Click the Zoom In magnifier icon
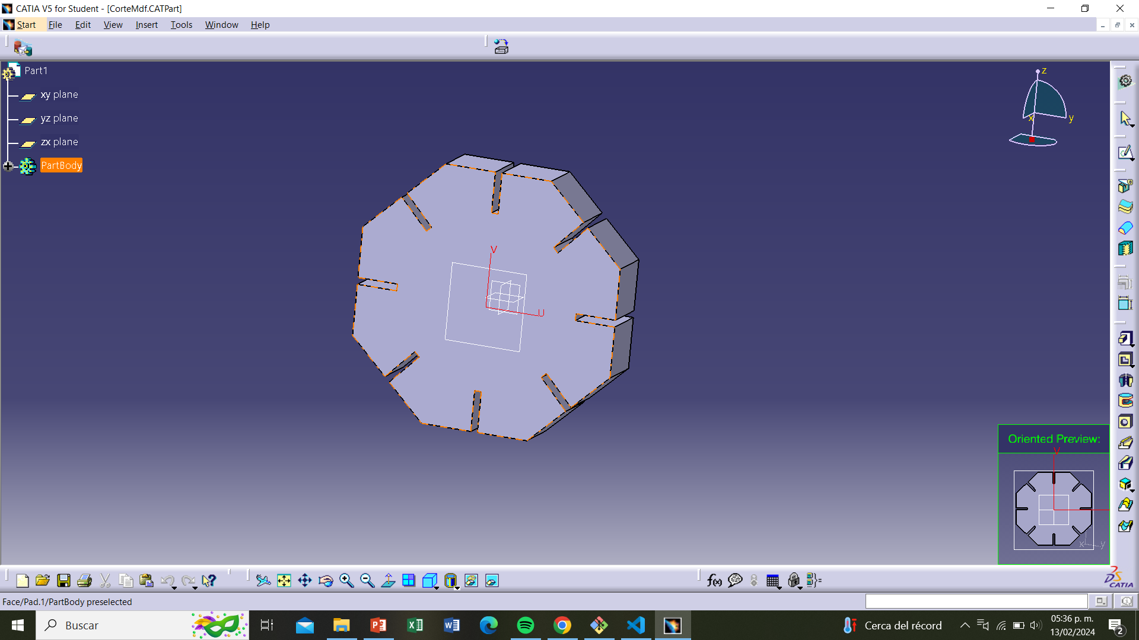The image size is (1139, 640). [346, 581]
